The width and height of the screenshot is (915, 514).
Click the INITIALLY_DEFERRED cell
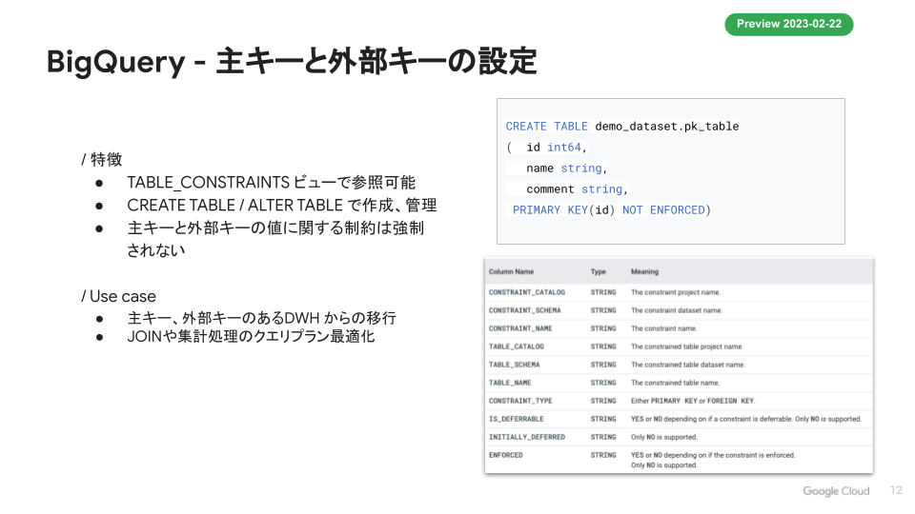pyautogui.click(x=527, y=437)
